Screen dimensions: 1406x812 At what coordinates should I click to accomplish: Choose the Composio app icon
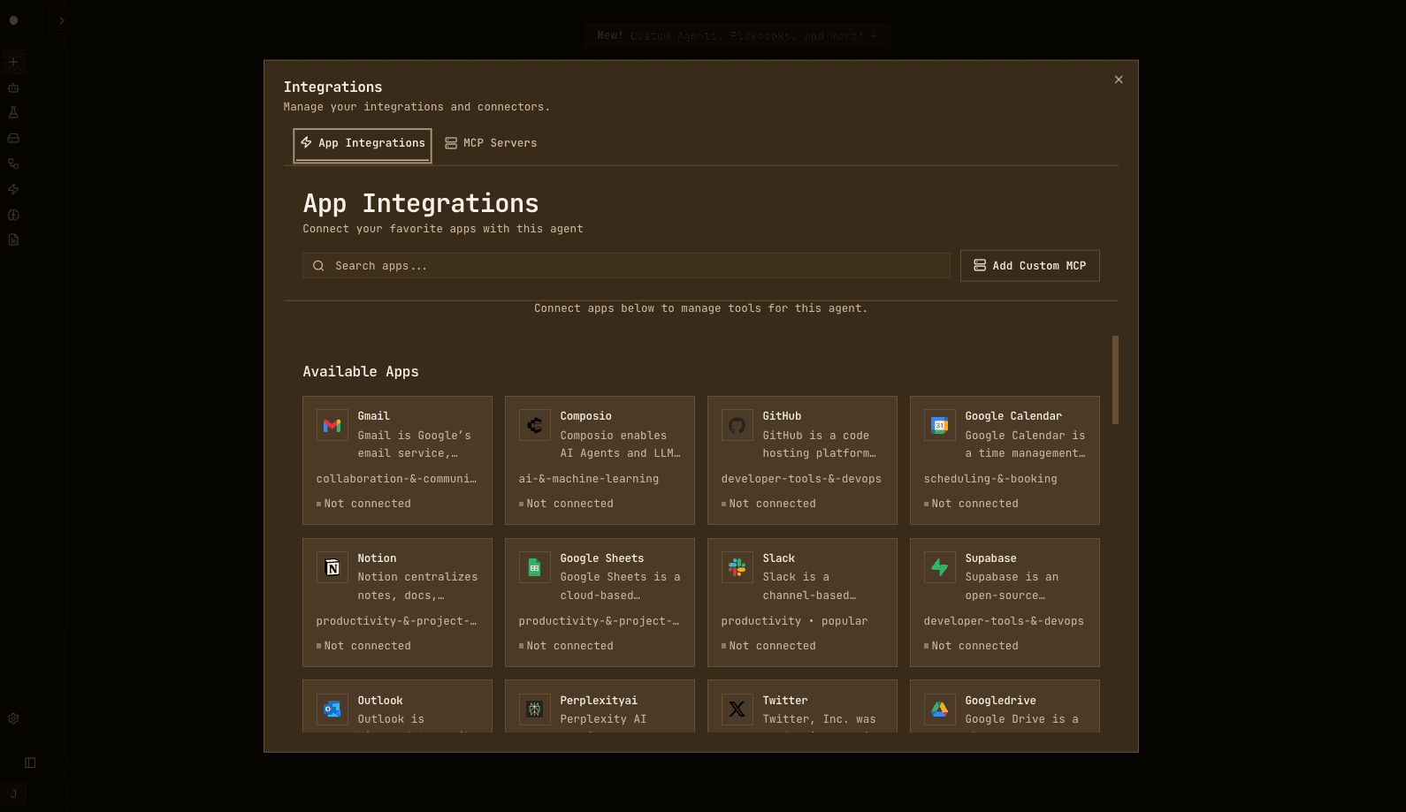tap(534, 425)
